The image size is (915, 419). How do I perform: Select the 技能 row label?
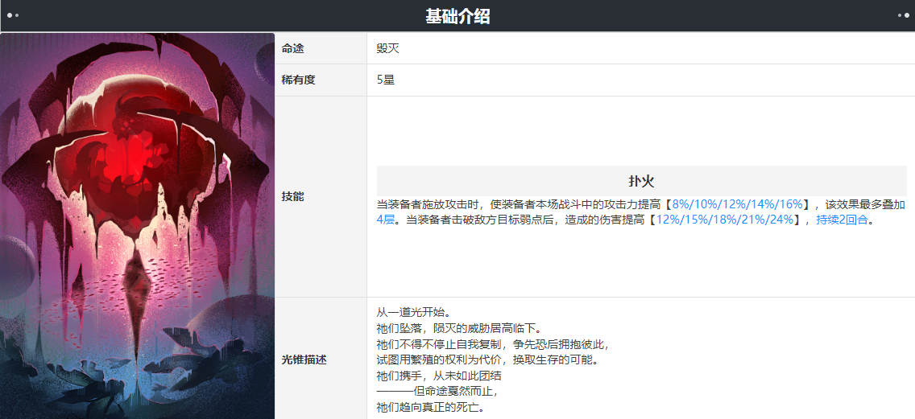[292, 197]
